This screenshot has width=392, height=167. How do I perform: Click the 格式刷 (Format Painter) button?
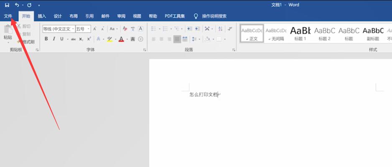(25, 42)
